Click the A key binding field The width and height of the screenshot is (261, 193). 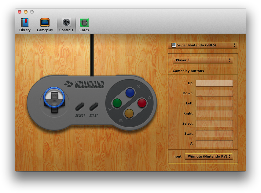(x=214, y=144)
